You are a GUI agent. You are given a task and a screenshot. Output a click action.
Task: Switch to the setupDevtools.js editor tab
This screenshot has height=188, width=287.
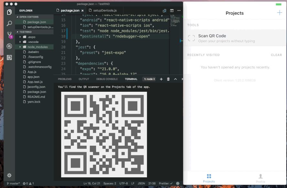click(x=105, y=10)
